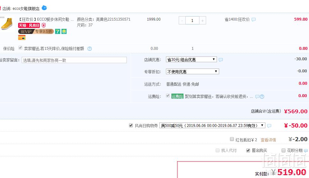Image resolution: width=309 pixels, height=178 pixels.
Task: Click the 天猫 风尚日 red badge
Action: coord(29,25)
